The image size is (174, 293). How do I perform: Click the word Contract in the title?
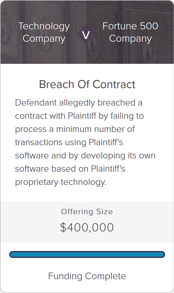coord(114,84)
